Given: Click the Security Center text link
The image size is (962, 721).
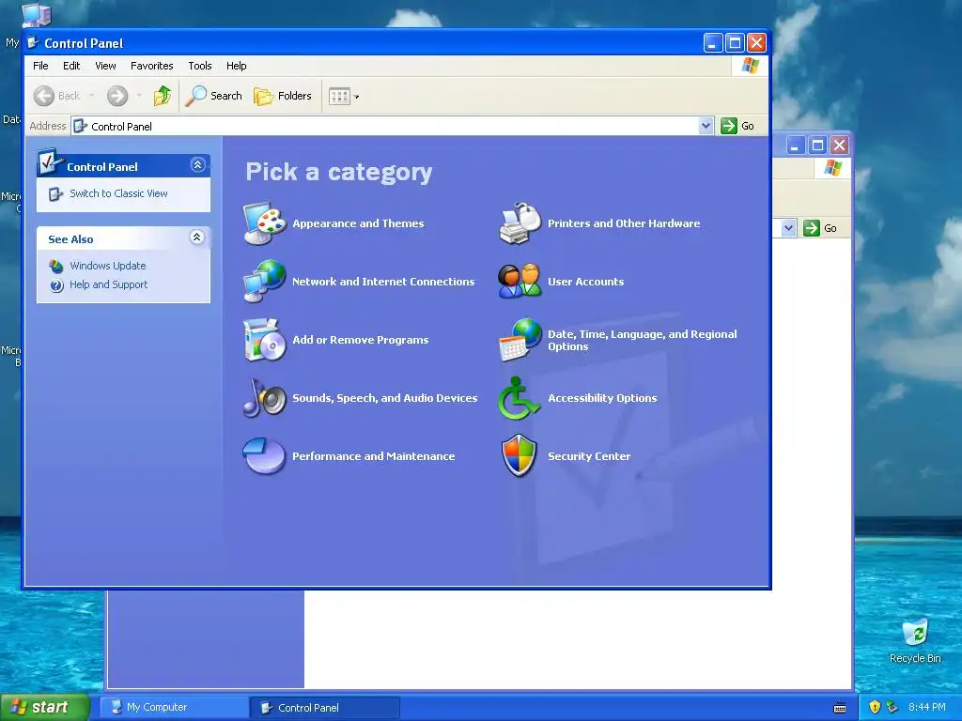Looking at the screenshot, I should click(x=589, y=456).
